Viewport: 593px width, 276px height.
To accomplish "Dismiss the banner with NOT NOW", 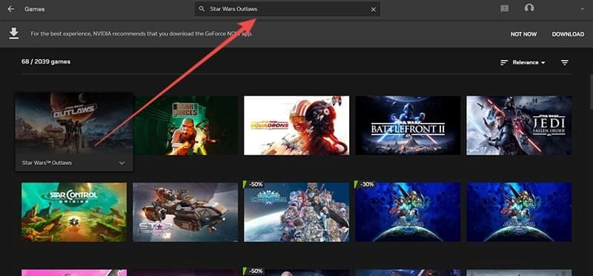I will (523, 34).
